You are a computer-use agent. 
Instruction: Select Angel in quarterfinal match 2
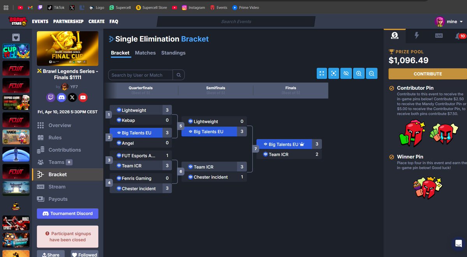pyautogui.click(x=140, y=143)
